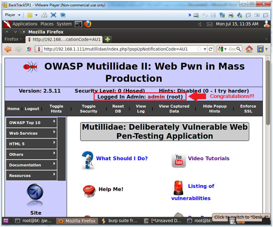Click the send Ctrl+Alt+Del icon in VMware toolbar

(x=44, y=15)
